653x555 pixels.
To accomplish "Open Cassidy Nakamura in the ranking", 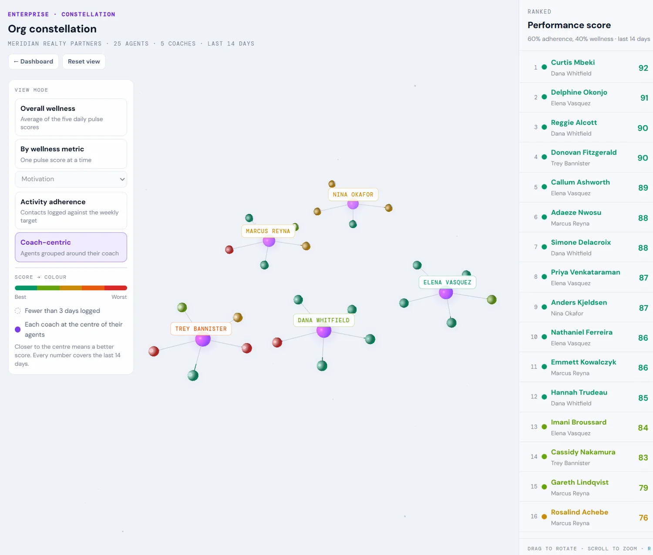I will tap(586, 458).
